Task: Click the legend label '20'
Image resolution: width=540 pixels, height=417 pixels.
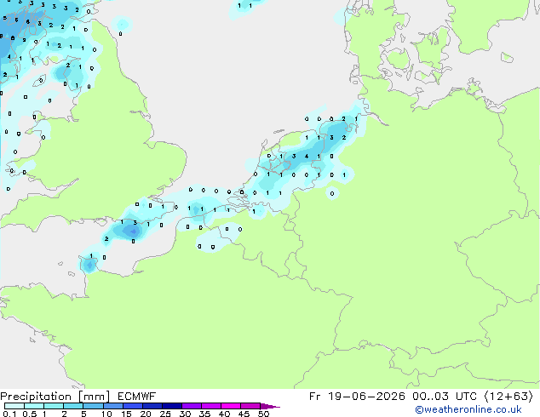Action: pyautogui.click(x=146, y=414)
